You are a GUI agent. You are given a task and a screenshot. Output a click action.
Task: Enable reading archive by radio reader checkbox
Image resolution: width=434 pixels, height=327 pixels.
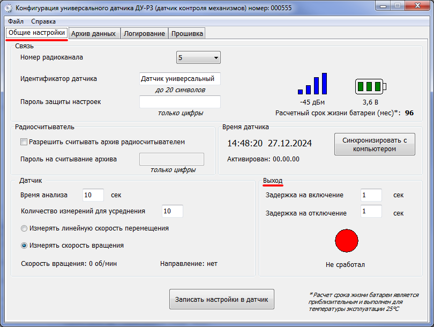pos(24,142)
